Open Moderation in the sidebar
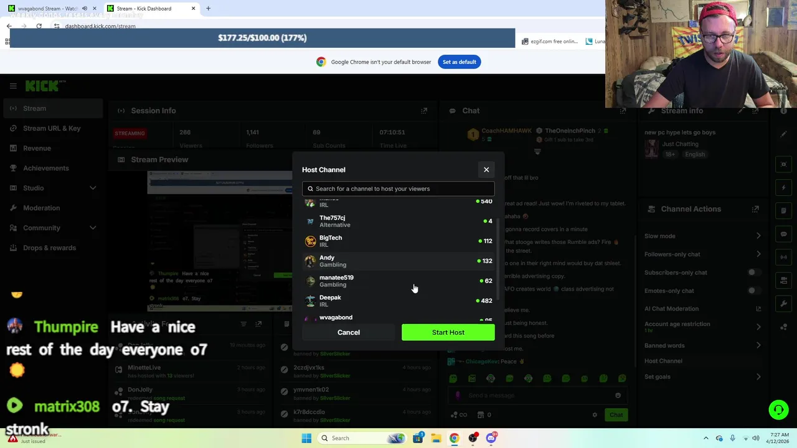The width and height of the screenshot is (797, 448). (x=52, y=208)
